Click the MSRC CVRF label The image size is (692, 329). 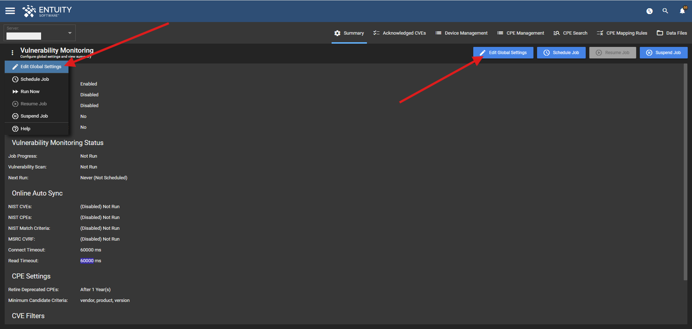tap(22, 239)
